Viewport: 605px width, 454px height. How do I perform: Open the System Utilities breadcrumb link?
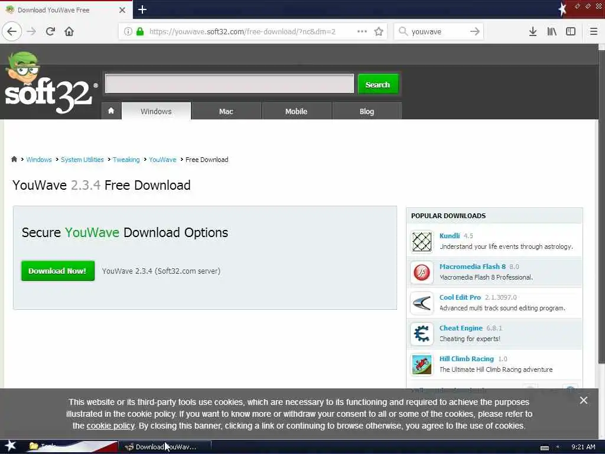(82, 160)
